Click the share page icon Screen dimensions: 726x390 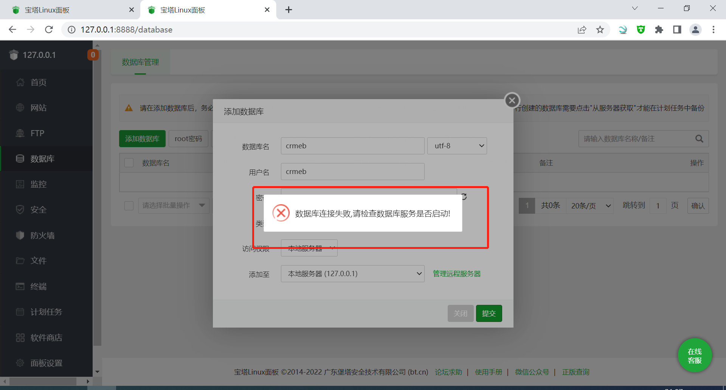coord(582,30)
